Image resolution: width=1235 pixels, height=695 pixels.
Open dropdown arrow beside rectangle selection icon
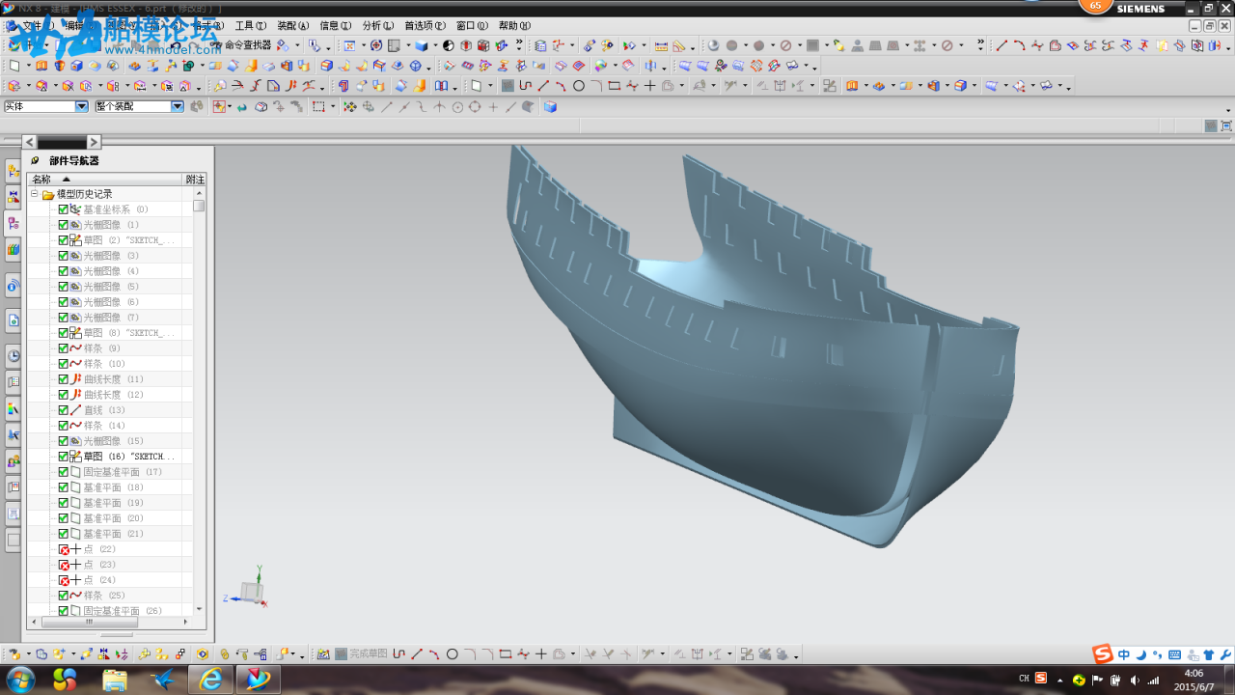coord(333,107)
